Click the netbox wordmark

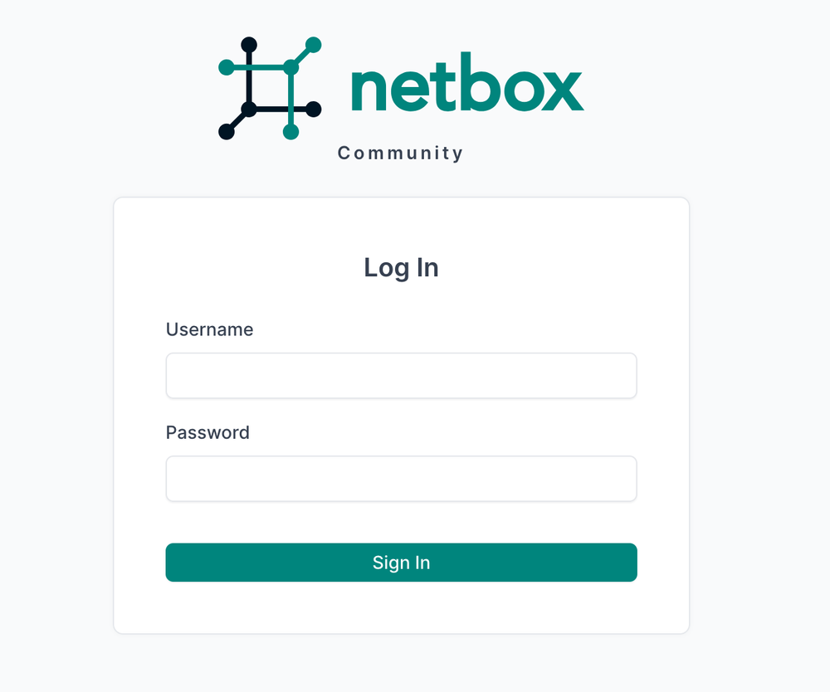(x=465, y=83)
